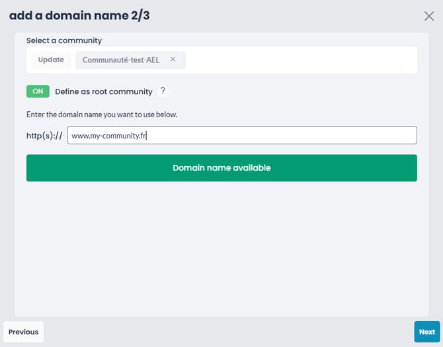Turn off the ON root community switch
Image resolution: width=443 pixels, height=347 pixels.
(x=38, y=91)
